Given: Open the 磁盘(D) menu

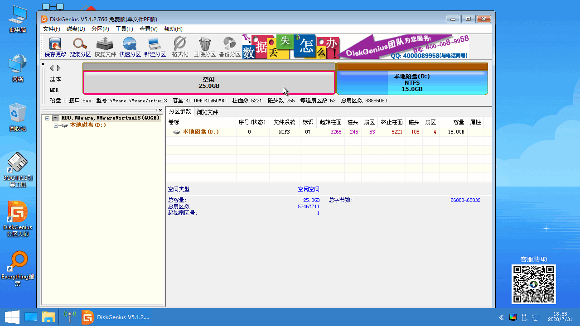Looking at the screenshot, I should tap(76, 29).
